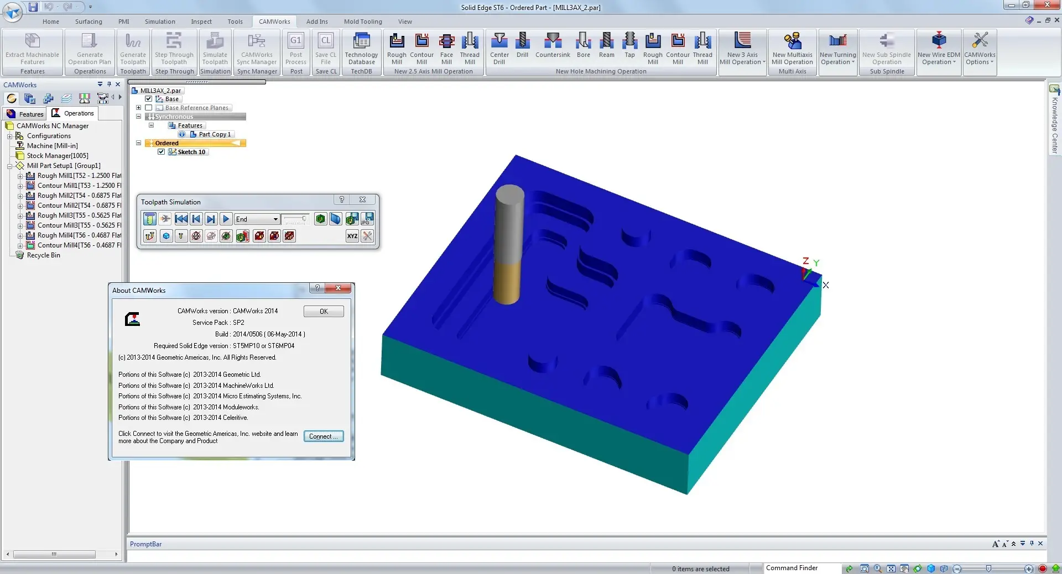Click the Rotate view icon in status bar

tap(918, 568)
